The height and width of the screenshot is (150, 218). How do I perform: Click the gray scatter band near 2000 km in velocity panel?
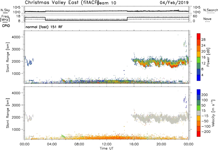point(160,118)
